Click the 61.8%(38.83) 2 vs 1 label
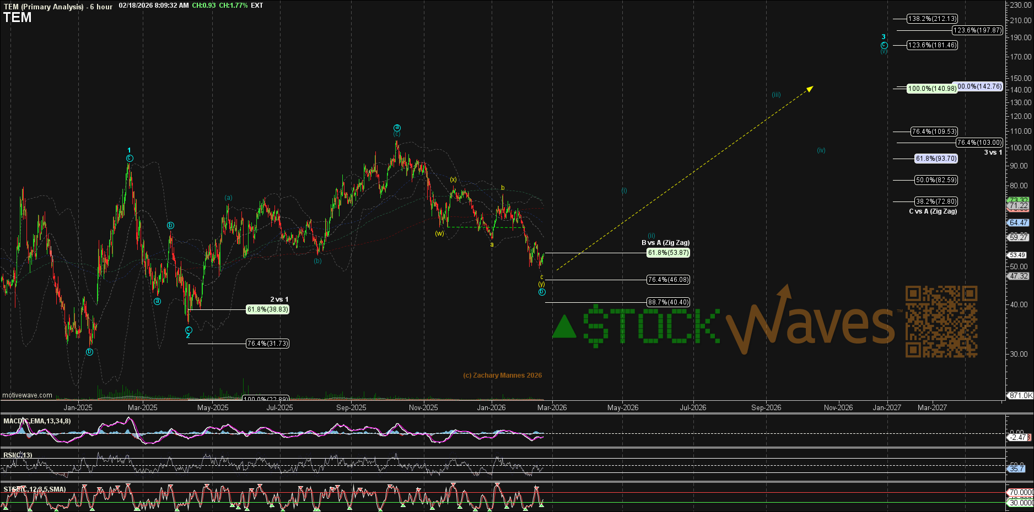 (267, 309)
